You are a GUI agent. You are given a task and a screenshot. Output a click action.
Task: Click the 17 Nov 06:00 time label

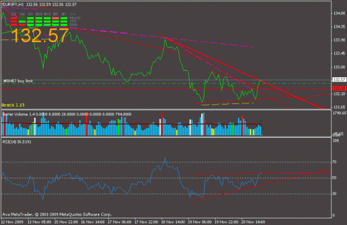click(119, 222)
